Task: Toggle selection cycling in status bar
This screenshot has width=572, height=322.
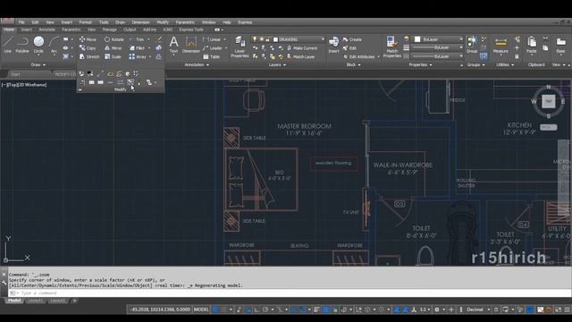Action: pos(334,309)
